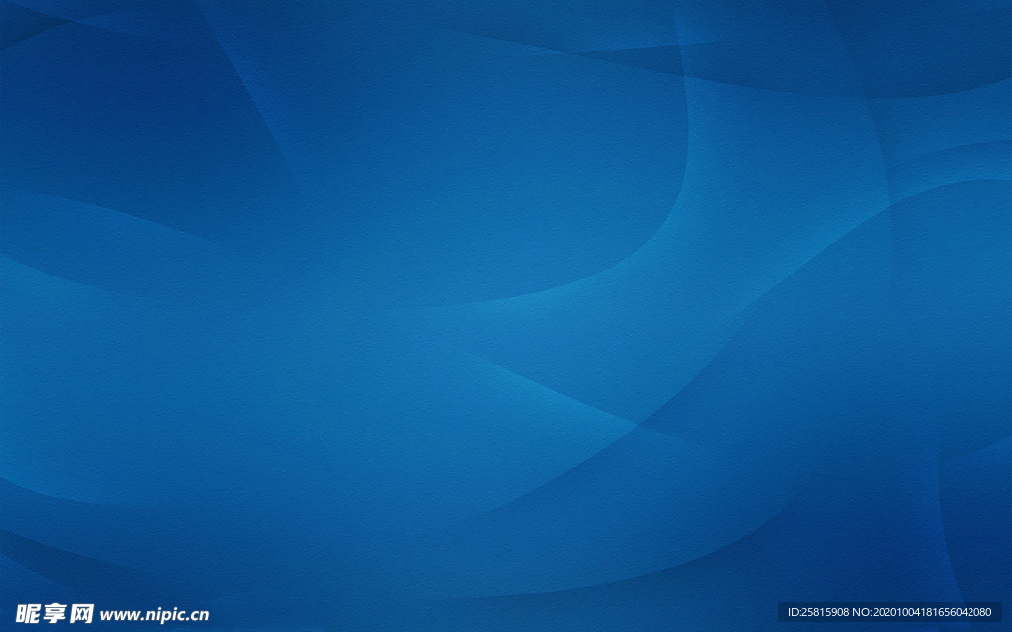Click the "ID:" prefix in the label
The height and width of the screenshot is (632, 1012).
(795, 612)
